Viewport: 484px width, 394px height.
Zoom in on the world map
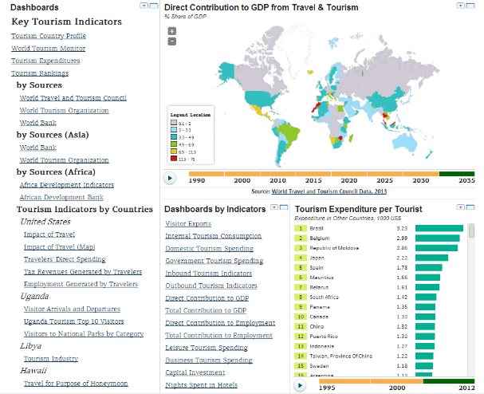pos(172,31)
